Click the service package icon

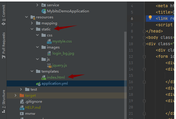pos(44,5)
